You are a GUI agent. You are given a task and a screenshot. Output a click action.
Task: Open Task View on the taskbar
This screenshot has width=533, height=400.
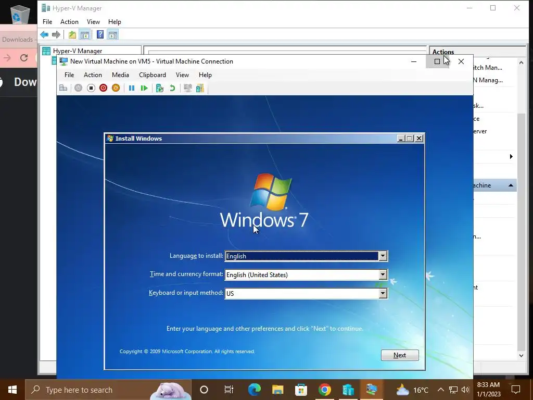(x=229, y=390)
